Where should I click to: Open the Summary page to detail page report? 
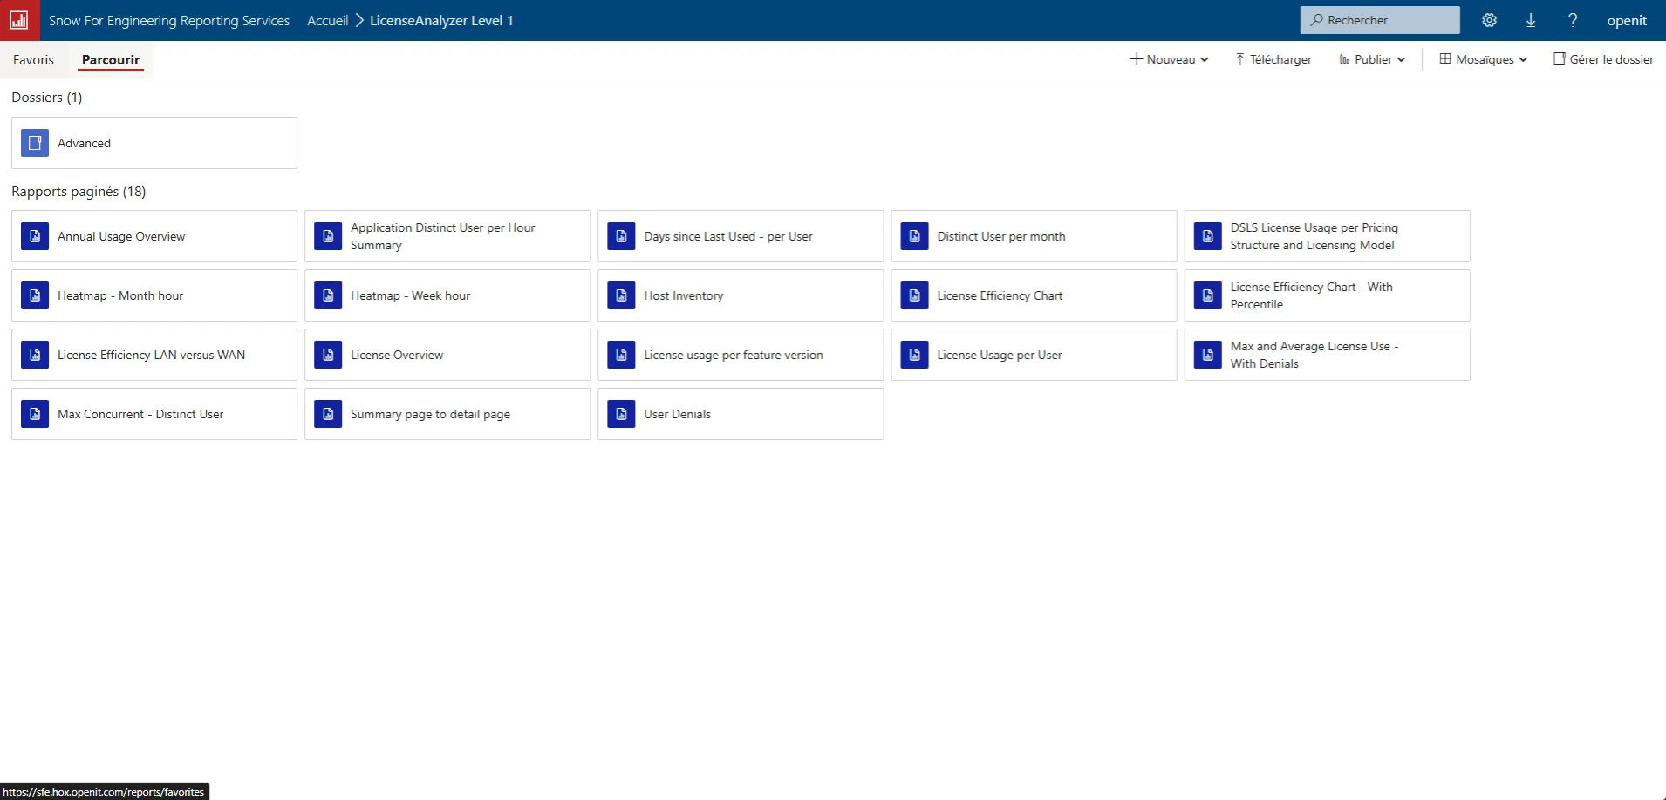pos(430,414)
